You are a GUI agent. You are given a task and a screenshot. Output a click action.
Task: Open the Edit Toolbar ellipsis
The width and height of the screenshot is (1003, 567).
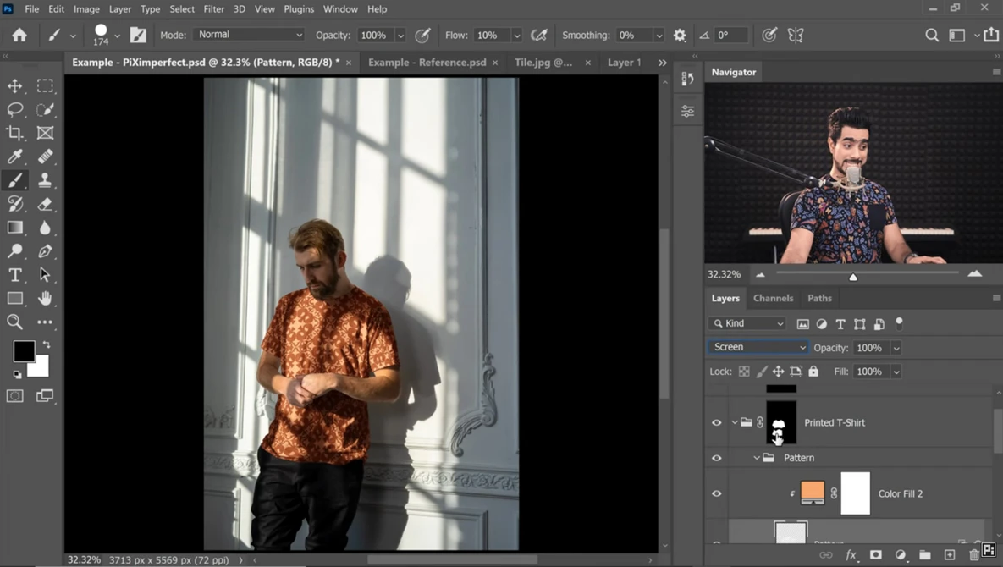(45, 322)
